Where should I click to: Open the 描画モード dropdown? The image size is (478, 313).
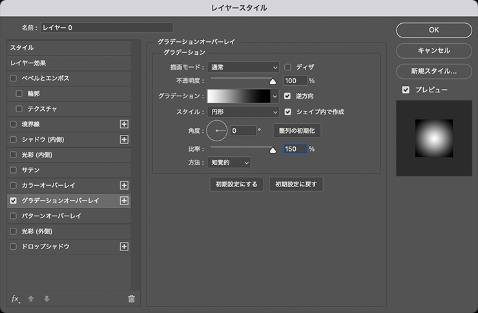pyautogui.click(x=244, y=67)
